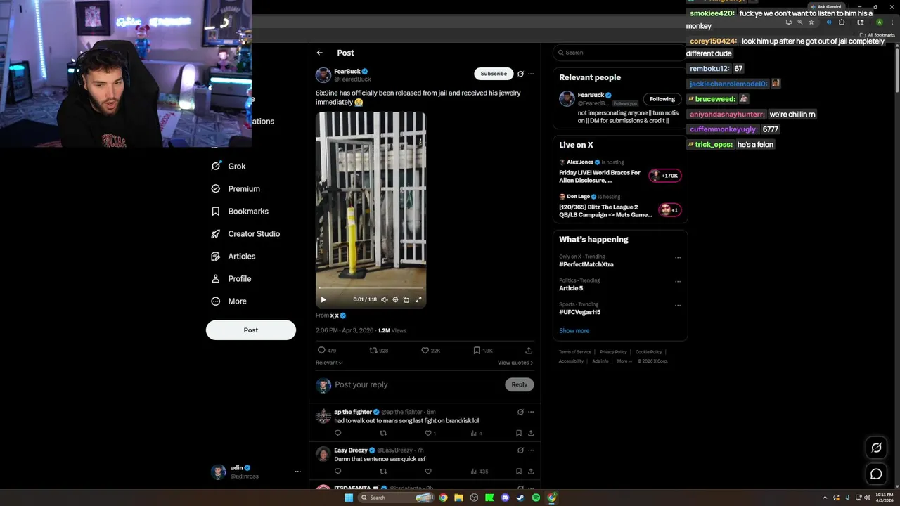Open more options on ap.the.fighter's reply
This screenshot has width=900, height=506.
click(531, 412)
